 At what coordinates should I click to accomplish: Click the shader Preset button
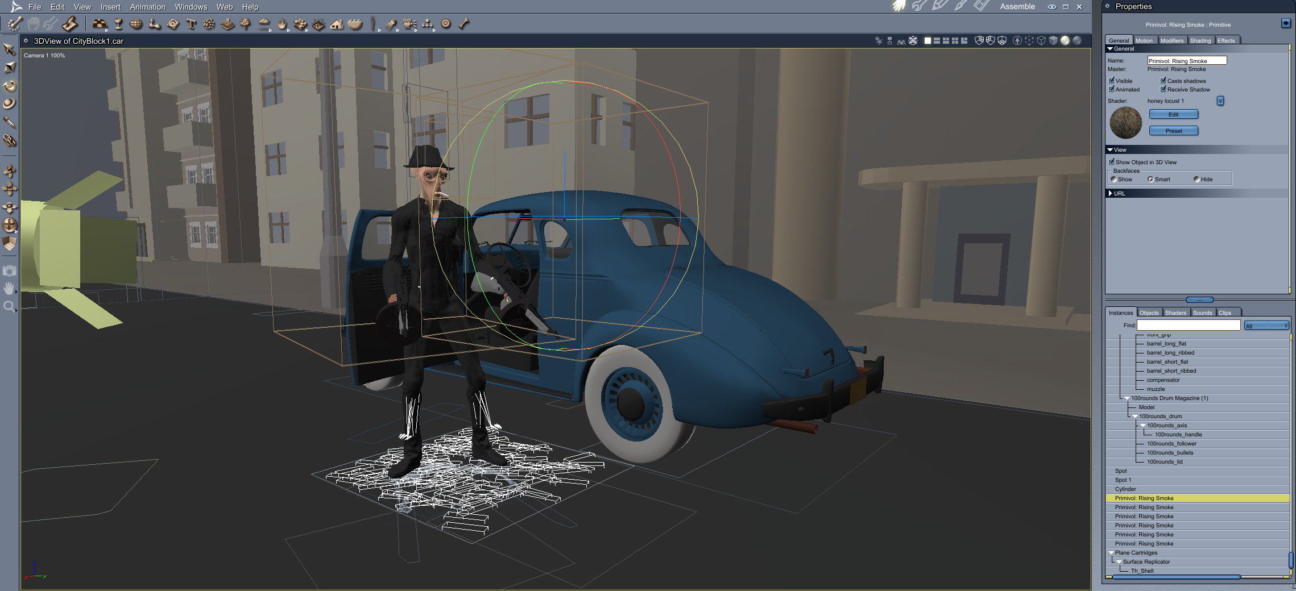click(x=1174, y=131)
